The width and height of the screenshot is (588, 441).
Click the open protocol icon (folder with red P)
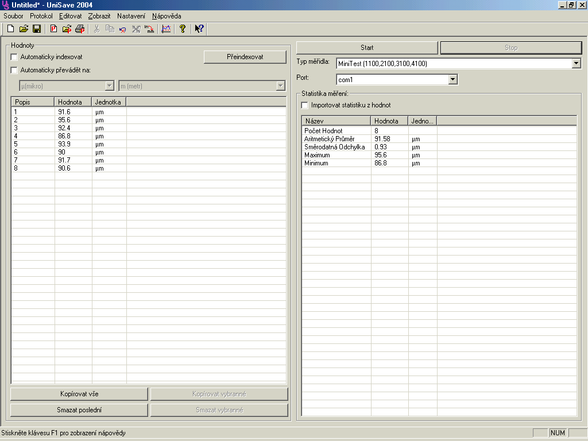[x=67, y=29]
